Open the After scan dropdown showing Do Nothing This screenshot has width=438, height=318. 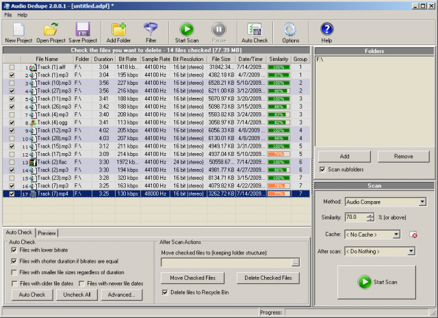click(x=411, y=251)
